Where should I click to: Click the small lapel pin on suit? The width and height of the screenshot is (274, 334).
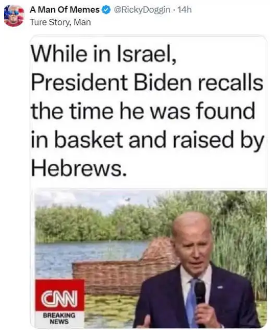coord(220,287)
